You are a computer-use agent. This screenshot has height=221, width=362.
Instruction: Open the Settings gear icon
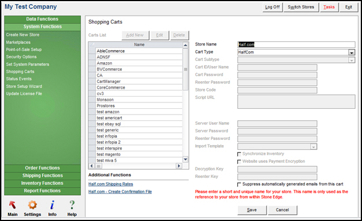32,205
